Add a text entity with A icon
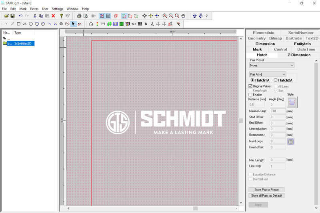Viewport: 320px width, 213px height. pyautogui.click(x=146, y=24)
